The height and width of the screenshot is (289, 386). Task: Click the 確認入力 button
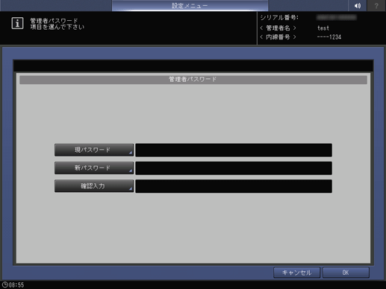tap(94, 186)
